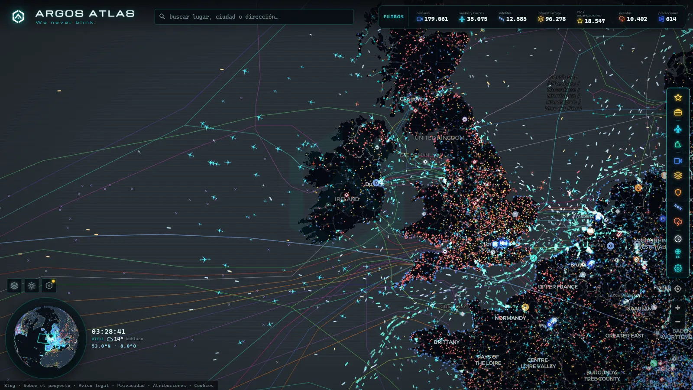Image resolution: width=693 pixels, height=390 pixels.
Task: Click the video camera icon in right sidebar
Action: [x=678, y=161]
